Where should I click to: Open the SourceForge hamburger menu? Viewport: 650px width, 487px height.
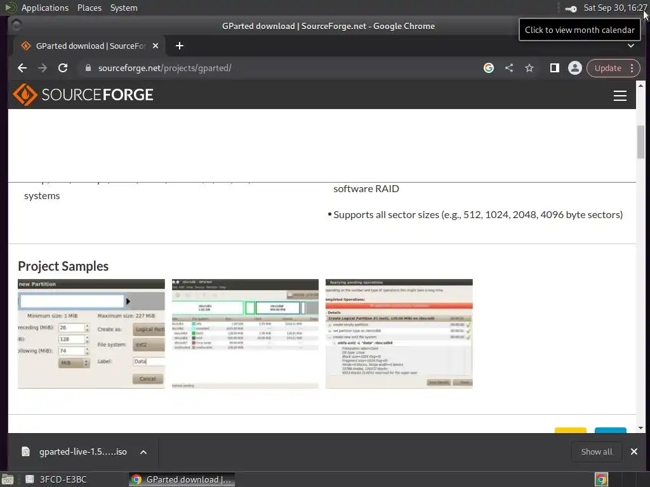[620, 96]
